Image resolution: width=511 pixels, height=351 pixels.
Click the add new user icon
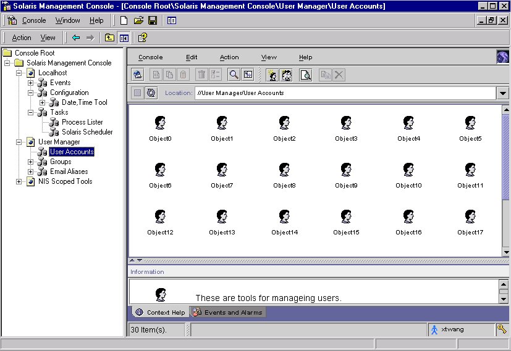pos(272,75)
